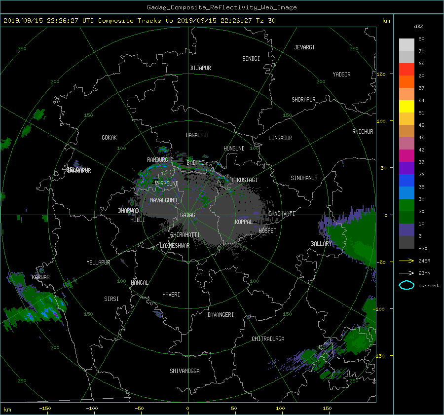Click the SIRSI city label
The width and height of the screenshot is (444, 415).
point(111,299)
